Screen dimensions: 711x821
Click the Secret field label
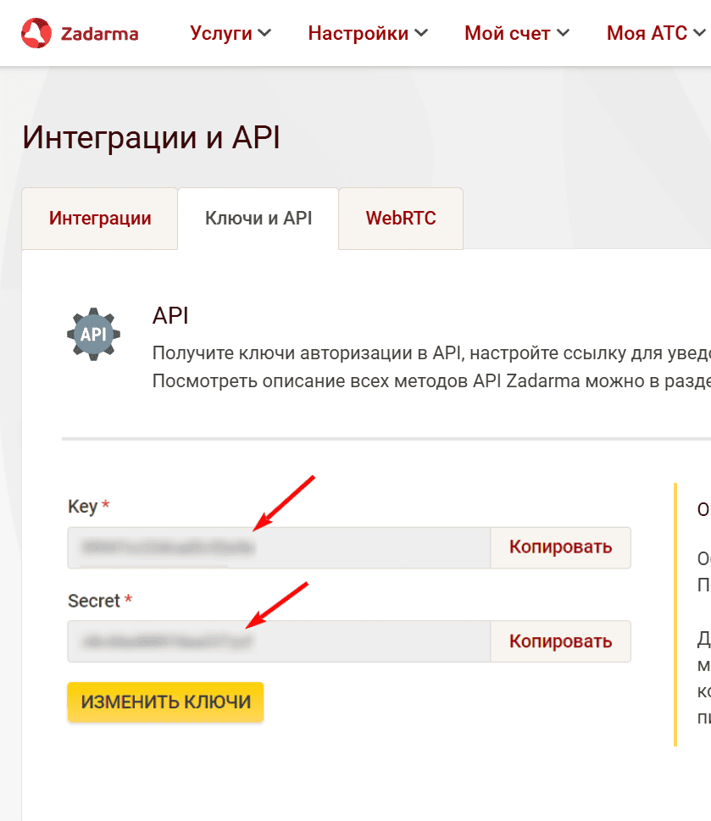(94, 601)
